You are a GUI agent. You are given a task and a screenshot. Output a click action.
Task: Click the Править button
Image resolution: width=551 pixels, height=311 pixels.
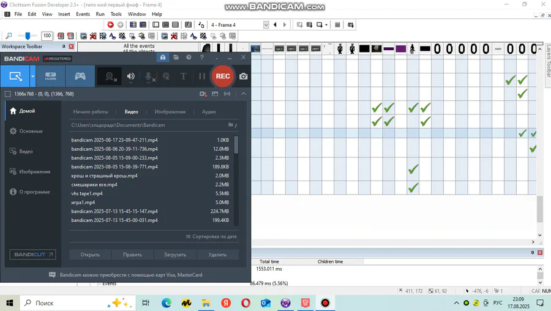[132, 255]
